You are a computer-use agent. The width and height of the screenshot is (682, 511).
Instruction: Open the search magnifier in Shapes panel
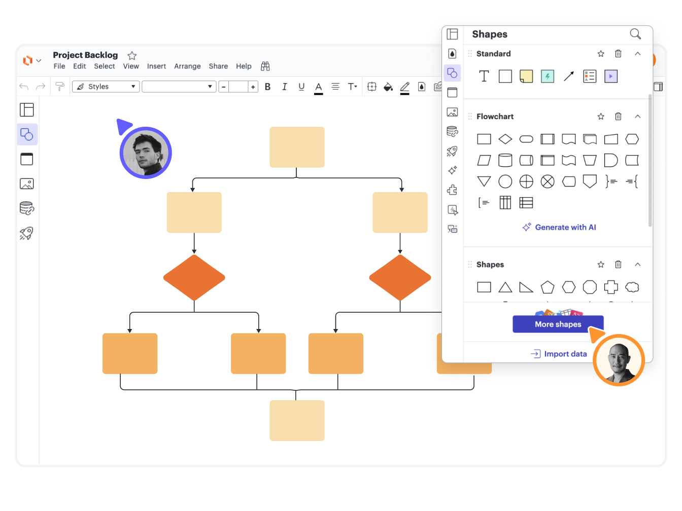(635, 34)
